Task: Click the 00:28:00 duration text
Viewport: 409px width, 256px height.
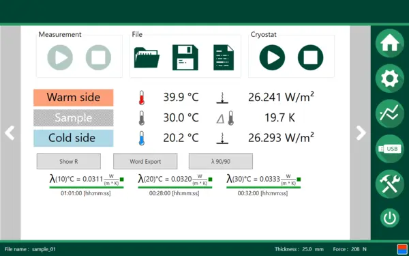Action: pos(174,194)
